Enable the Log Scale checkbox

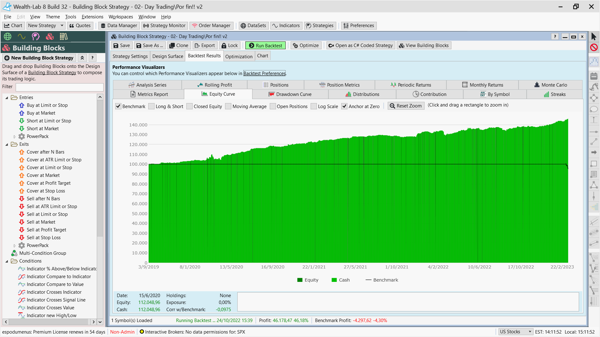click(x=314, y=106)
